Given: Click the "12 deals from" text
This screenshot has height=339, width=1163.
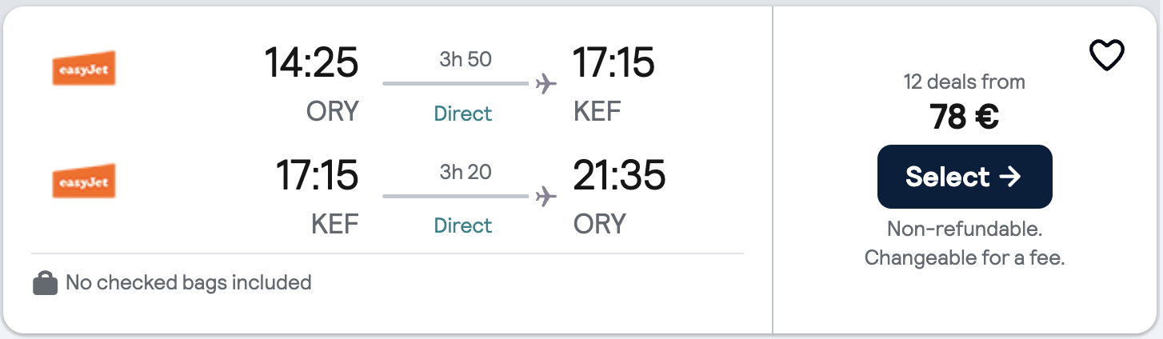Looking at the screenshot, I should (964, 82).
